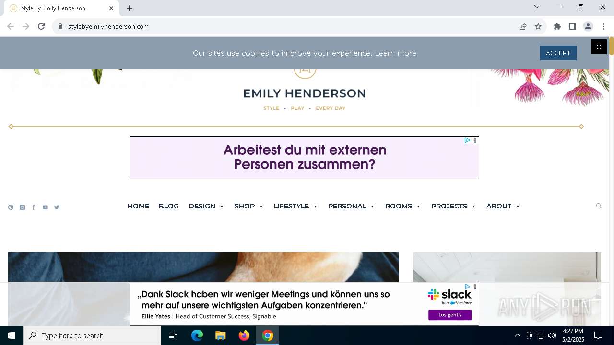Viewport: 614px width, 345px height.
Task: Open the taskbar clock showing 4:27 PM
Action: pos(573,335)
